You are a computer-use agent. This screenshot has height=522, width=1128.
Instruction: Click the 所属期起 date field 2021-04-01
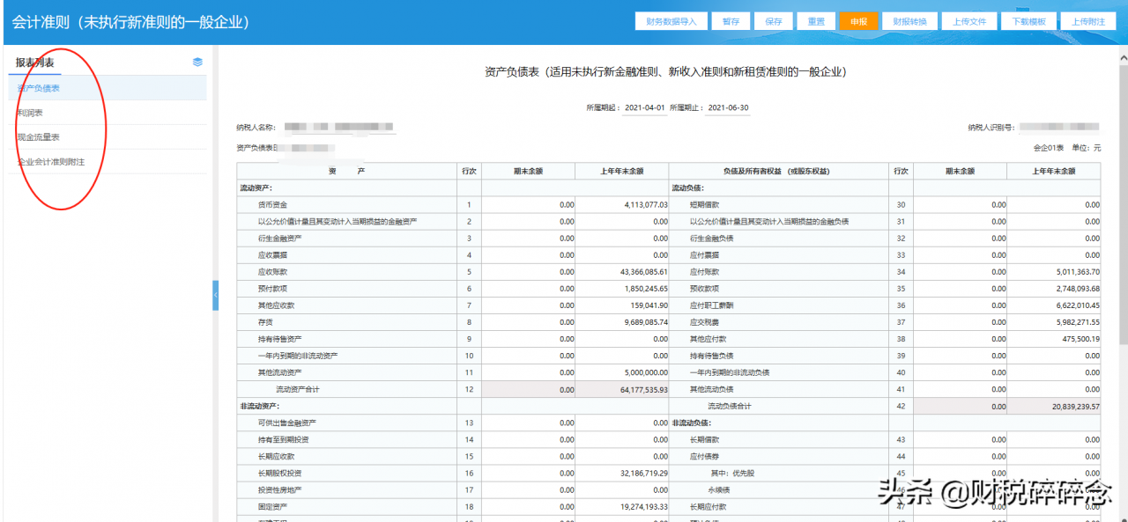(645, 106)
